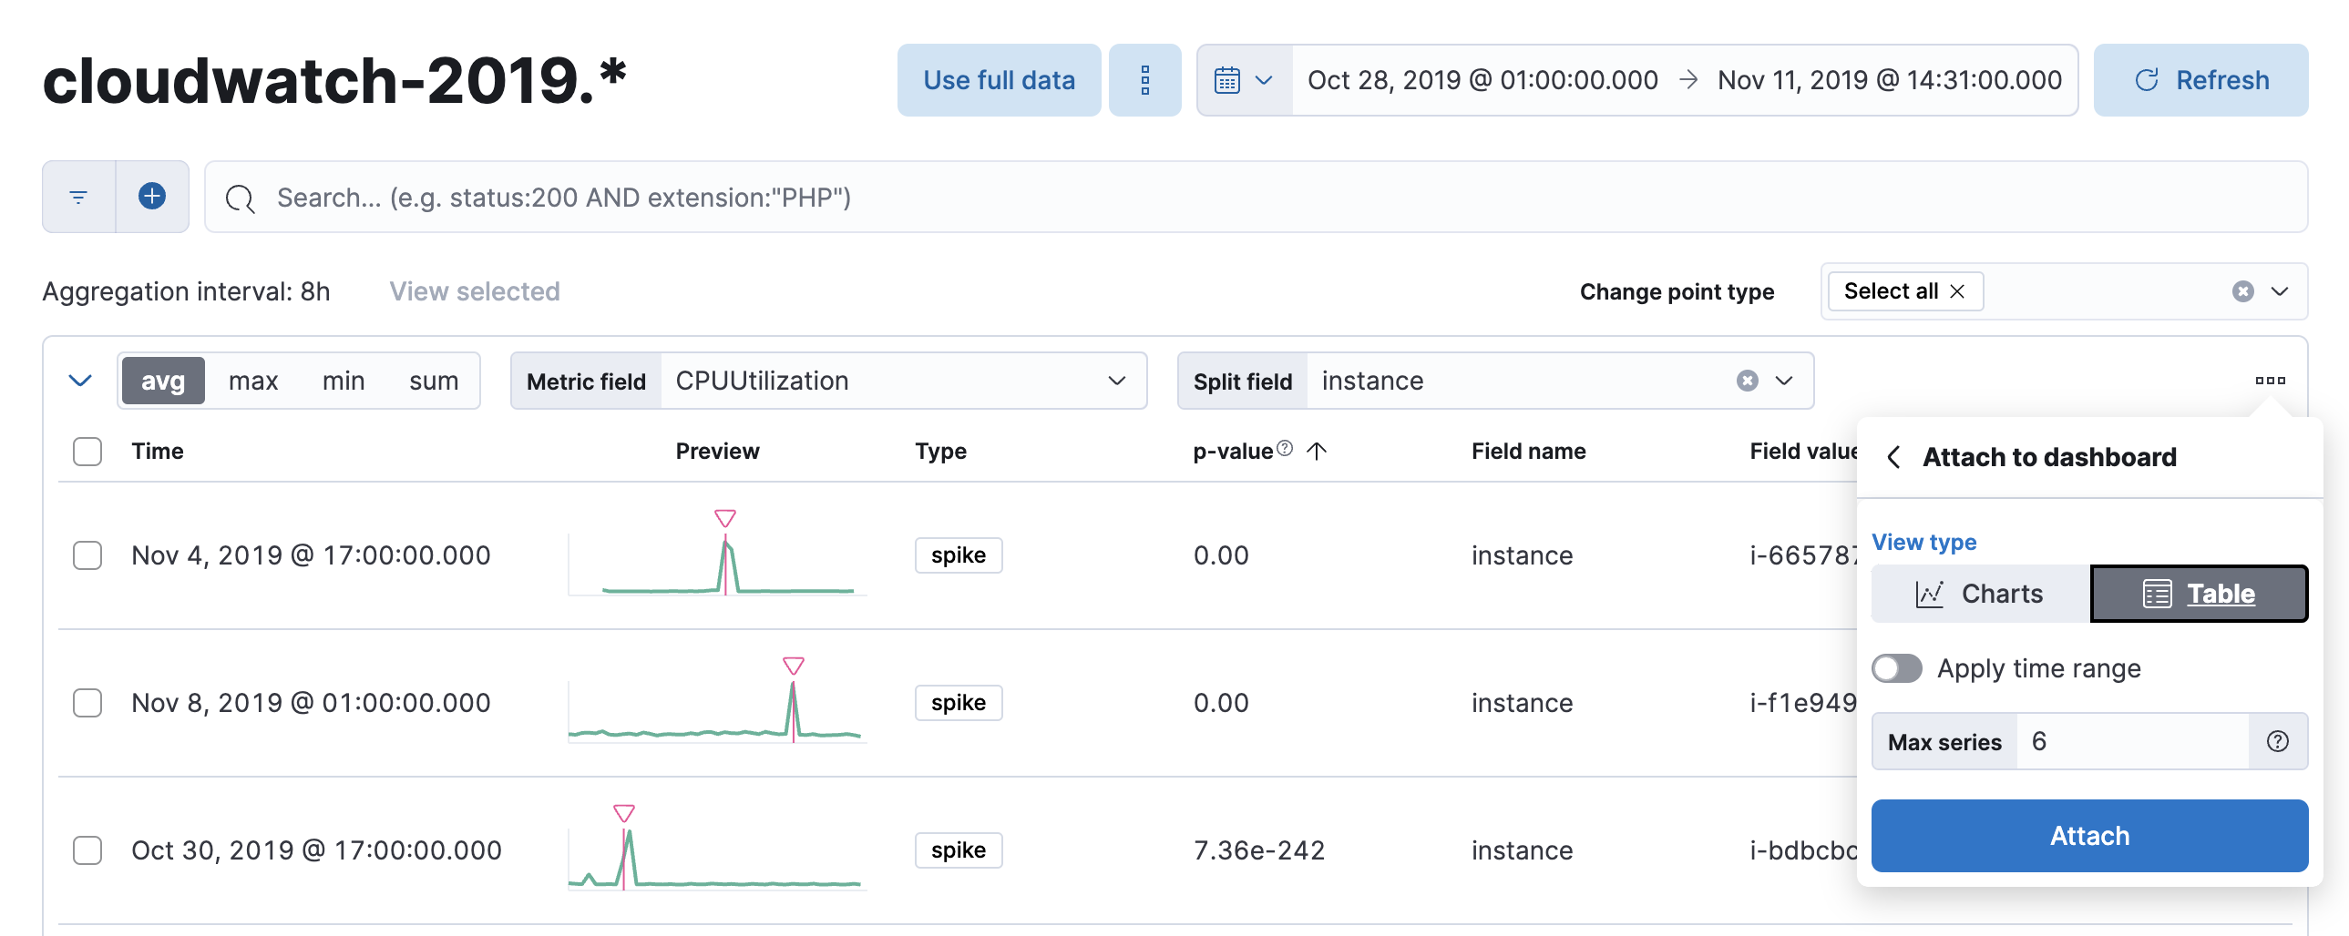Screen dimensions: 2349x936
Task: Click the Refresh button
Action: click(x=2200, y=80)
